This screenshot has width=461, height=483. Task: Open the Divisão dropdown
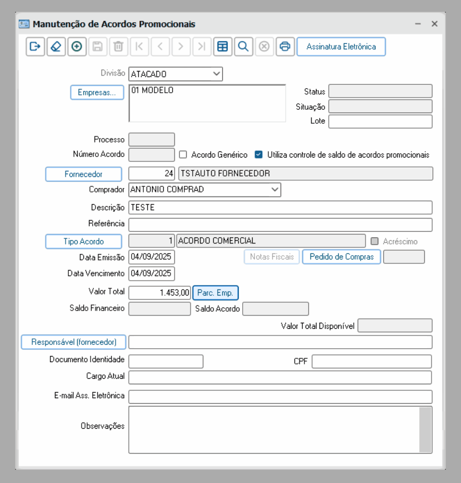217,74
